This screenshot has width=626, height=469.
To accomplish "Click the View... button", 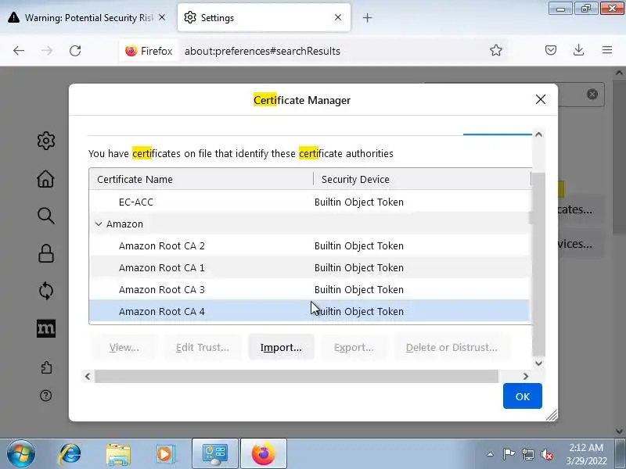I will point(124,347).
